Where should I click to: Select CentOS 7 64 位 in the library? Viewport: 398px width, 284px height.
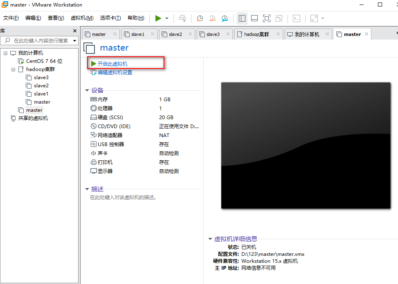pos(40,61)
